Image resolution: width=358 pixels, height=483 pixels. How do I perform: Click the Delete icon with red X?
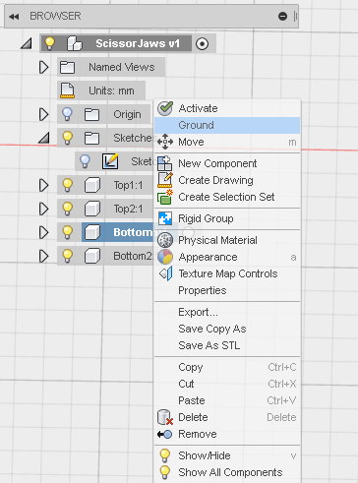(x=165, y=417)
